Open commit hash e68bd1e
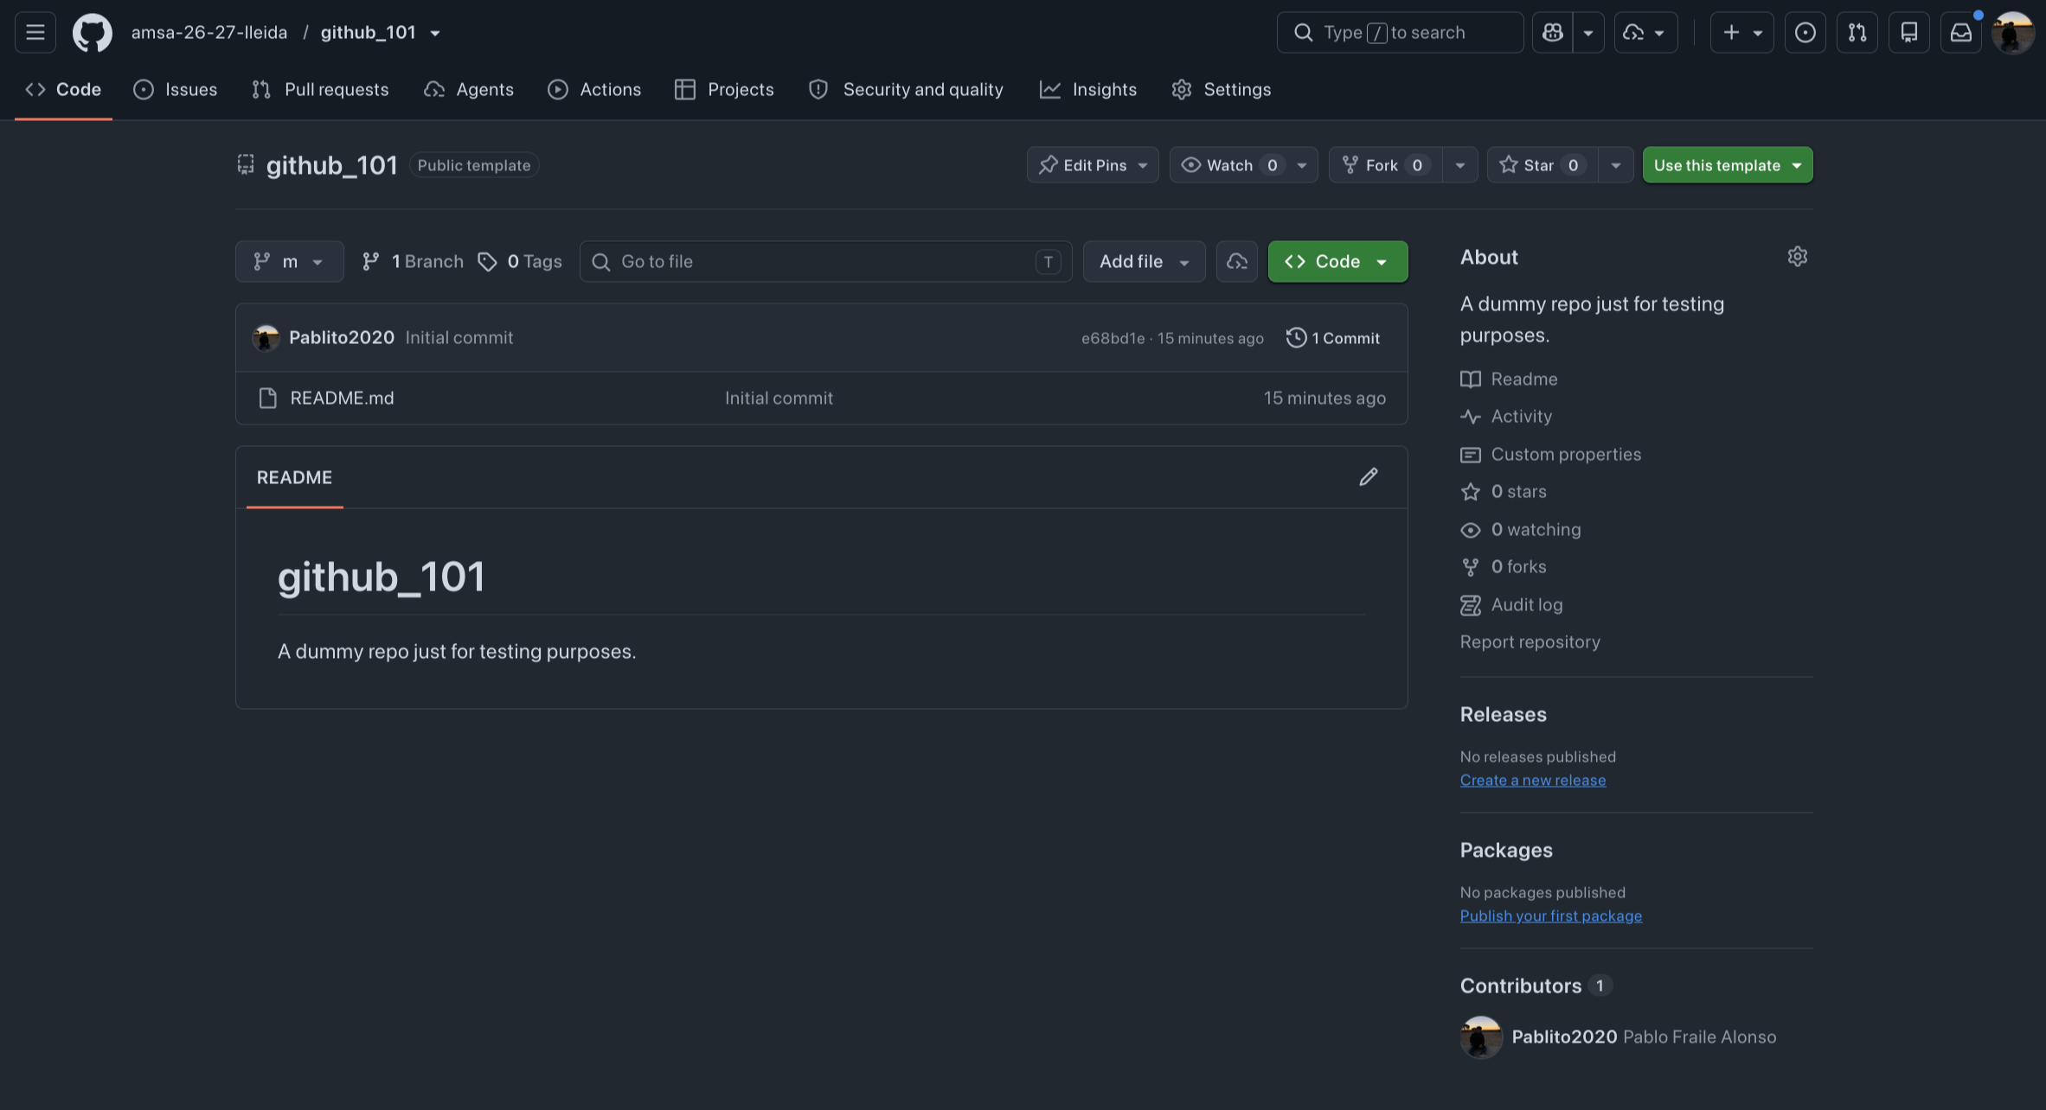2046x1110 pixels. point(1113,338)
